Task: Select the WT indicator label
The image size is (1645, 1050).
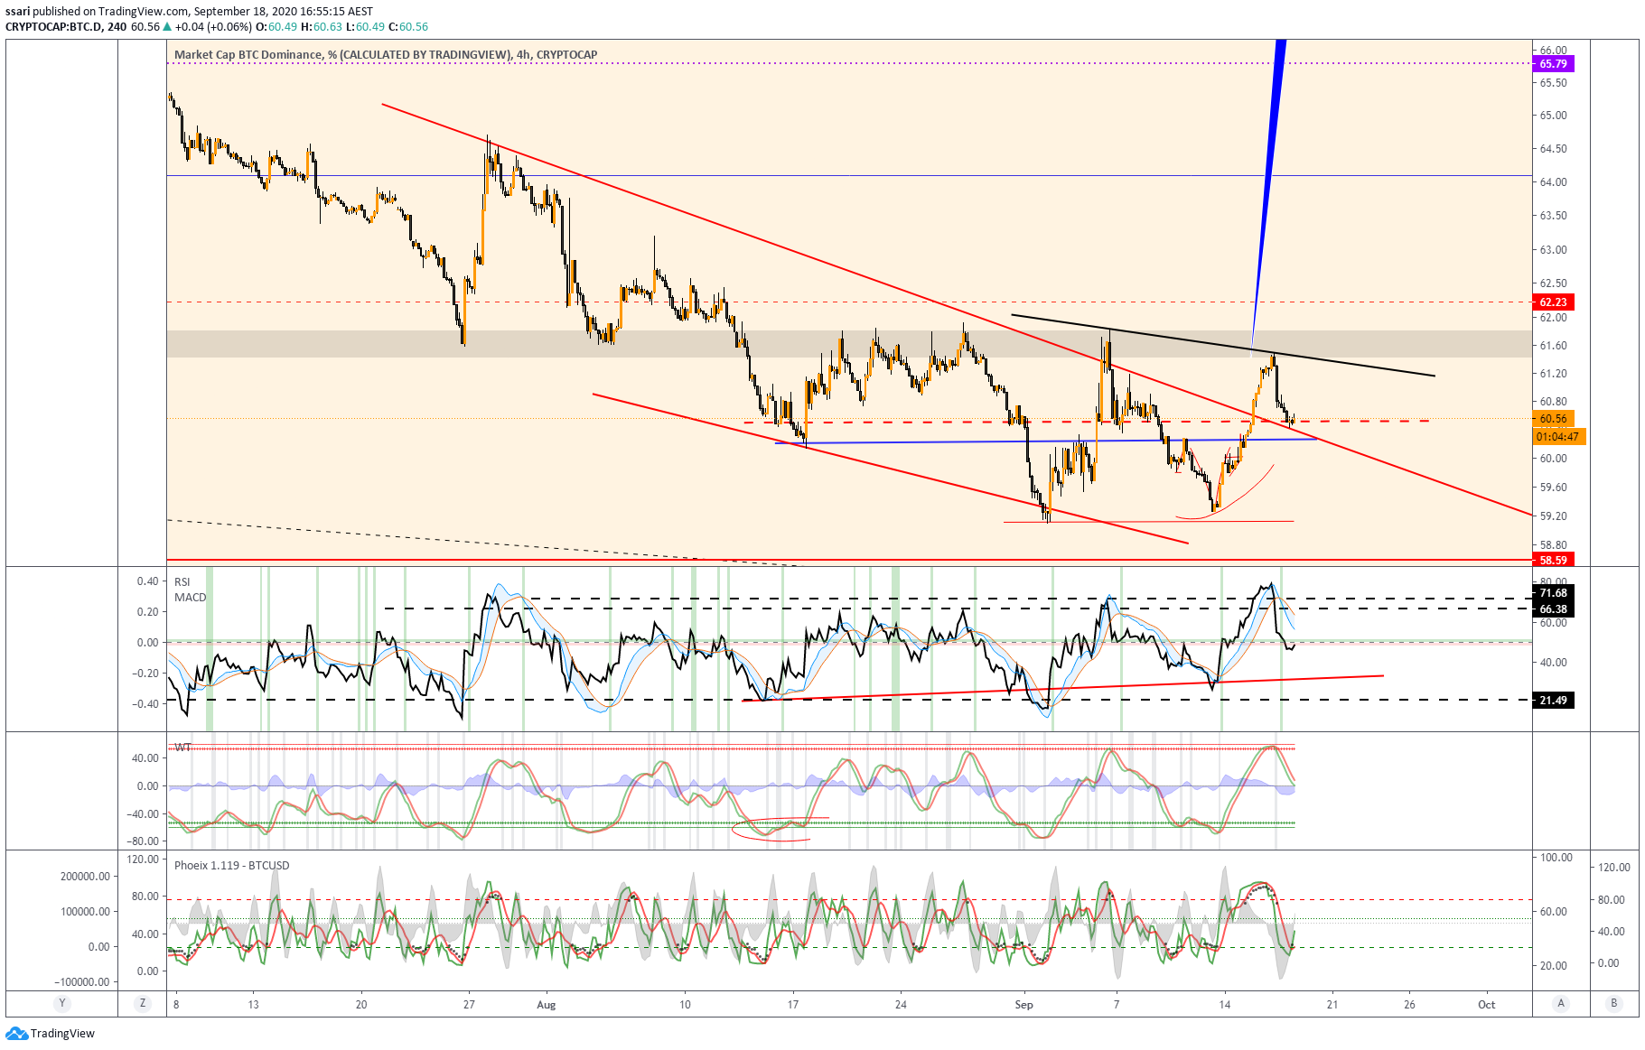Action: [x=182, y=747]
